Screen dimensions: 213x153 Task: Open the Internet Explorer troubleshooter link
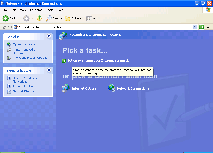tap(24, 86)
